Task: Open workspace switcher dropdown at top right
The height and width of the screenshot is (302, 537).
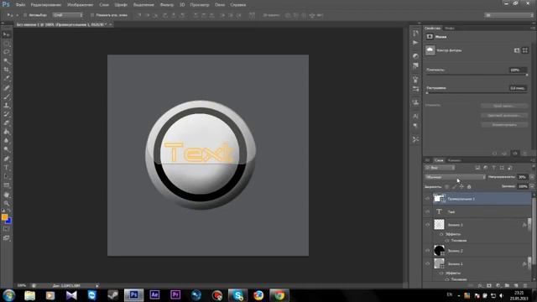Action: (x=509, y=15)
